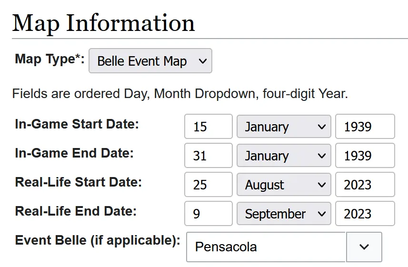Open the Map Type dropdown
Viewport: 408px width, 267px height.
pos(150,61)
